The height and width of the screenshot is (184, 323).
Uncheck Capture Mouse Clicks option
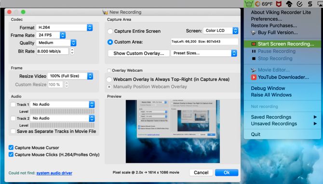tap(11, 155)
